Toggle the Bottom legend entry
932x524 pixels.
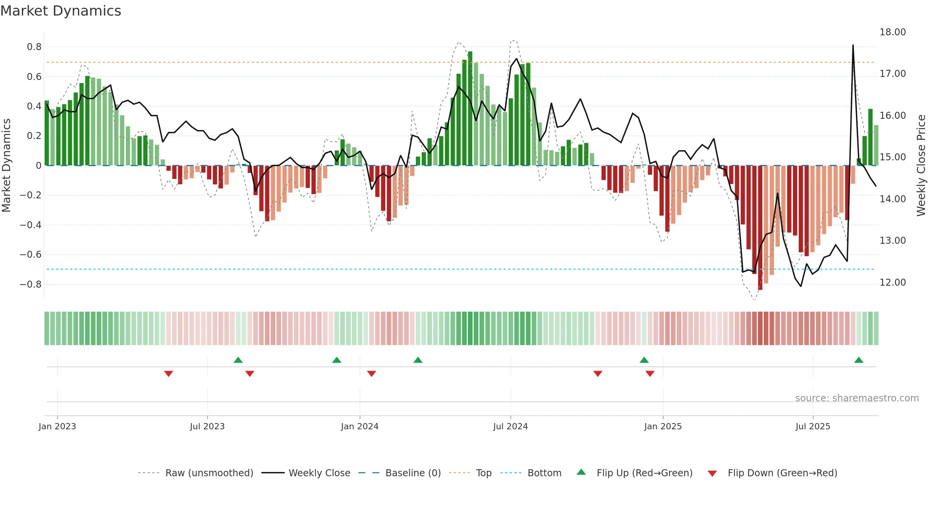coord(531,473)
